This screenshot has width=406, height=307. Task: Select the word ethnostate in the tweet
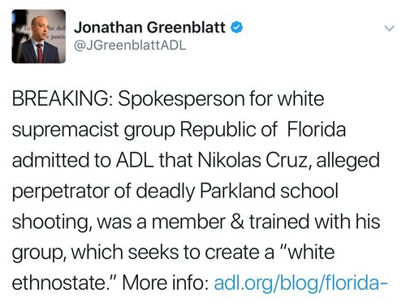(59, 283)
